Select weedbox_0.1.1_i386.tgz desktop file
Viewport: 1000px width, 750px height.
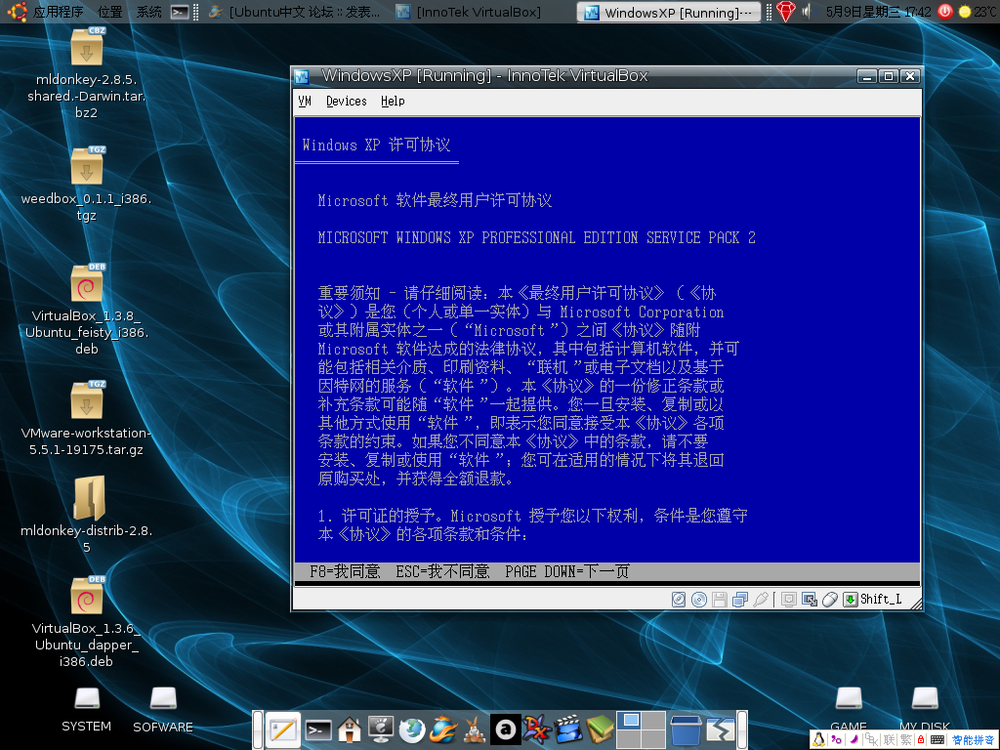click(87, 184)
